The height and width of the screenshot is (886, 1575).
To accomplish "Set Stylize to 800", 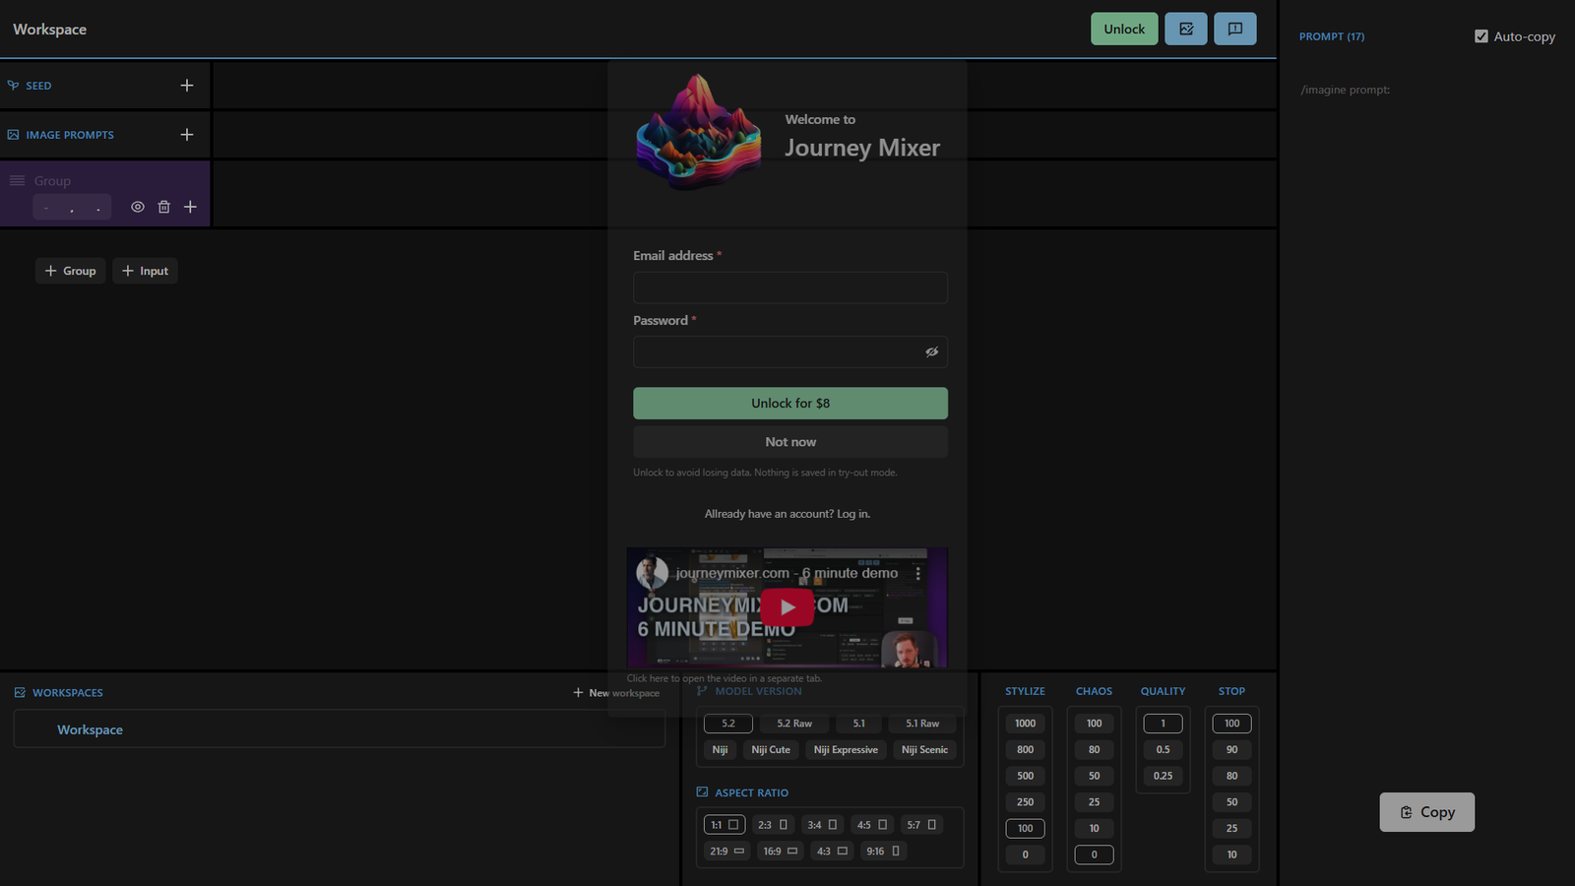I will (x=1025, y=750).
